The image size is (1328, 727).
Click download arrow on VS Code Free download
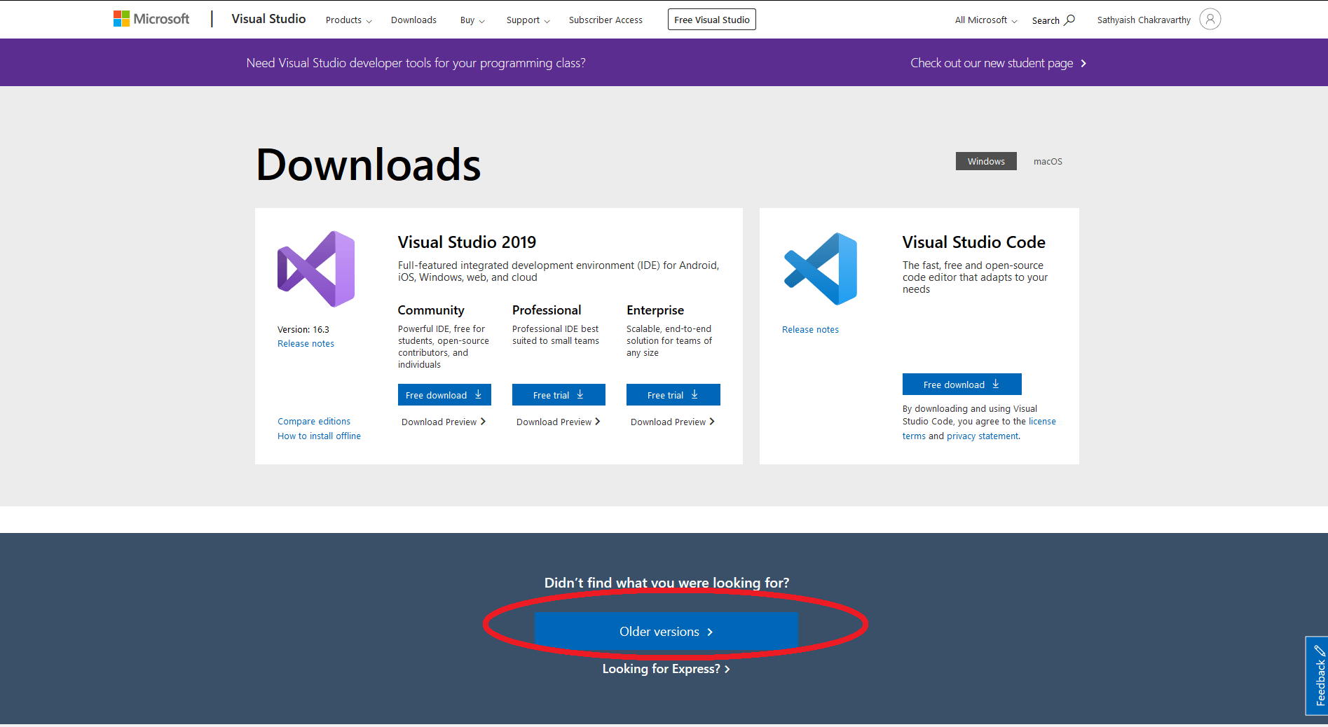(x=996, y=384)
